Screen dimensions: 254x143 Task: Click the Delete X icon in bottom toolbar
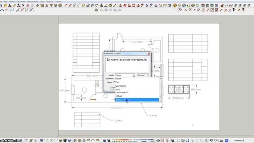click(206, 140)
